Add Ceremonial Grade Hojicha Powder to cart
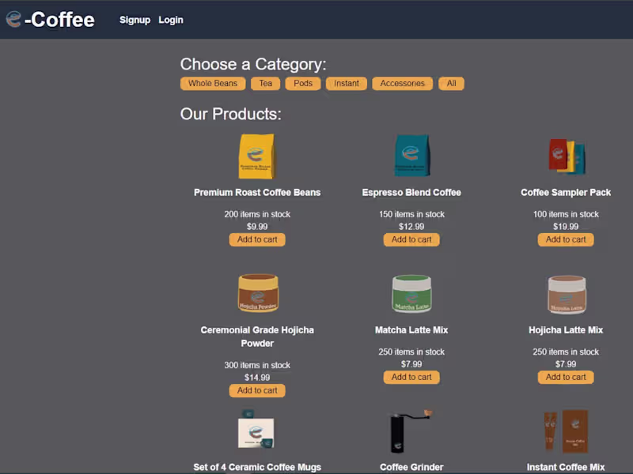This screenshot has height=474, width=633. (257, 390)
